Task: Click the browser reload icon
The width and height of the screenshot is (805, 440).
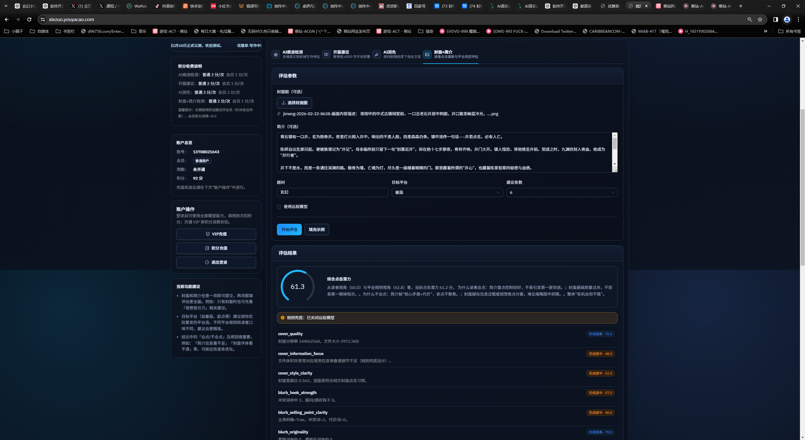Action: tap(29, 20)
